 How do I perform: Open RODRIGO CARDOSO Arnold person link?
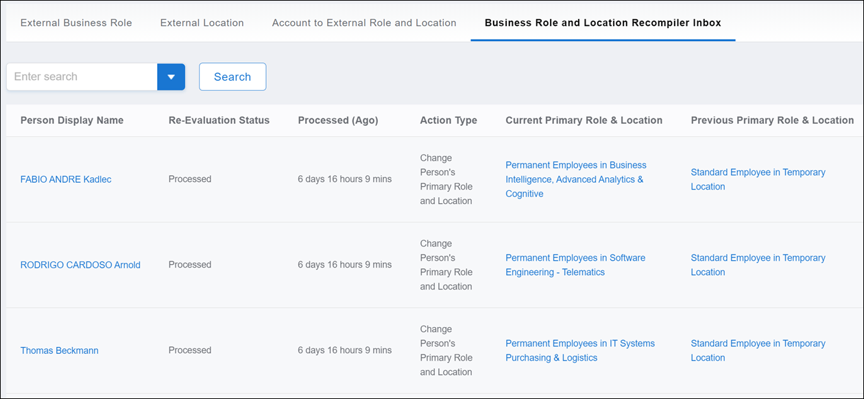80,265
